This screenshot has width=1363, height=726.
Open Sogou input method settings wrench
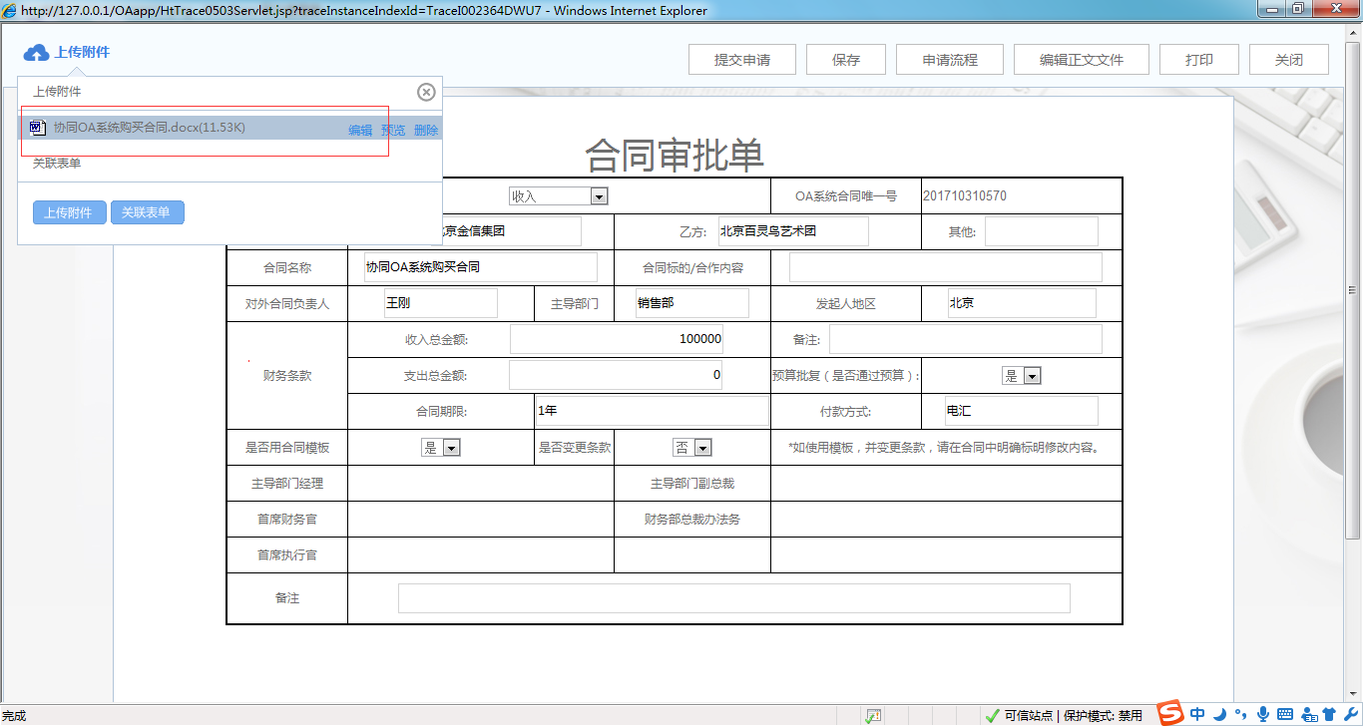1349,714
